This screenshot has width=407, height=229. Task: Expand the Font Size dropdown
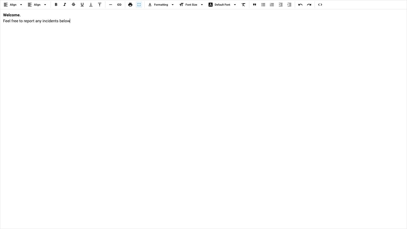pos(191,5)
